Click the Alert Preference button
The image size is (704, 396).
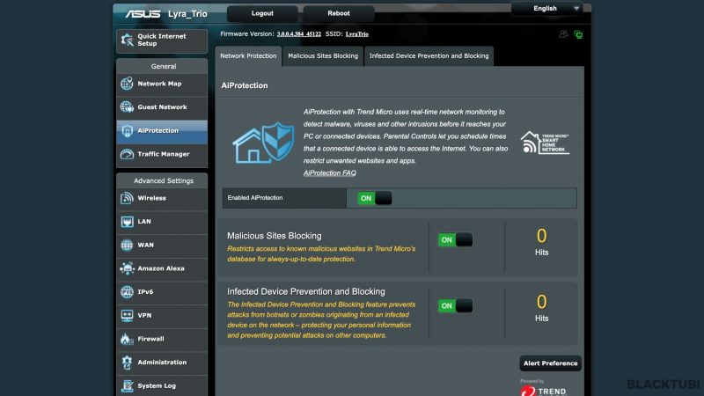pos(551,363)
